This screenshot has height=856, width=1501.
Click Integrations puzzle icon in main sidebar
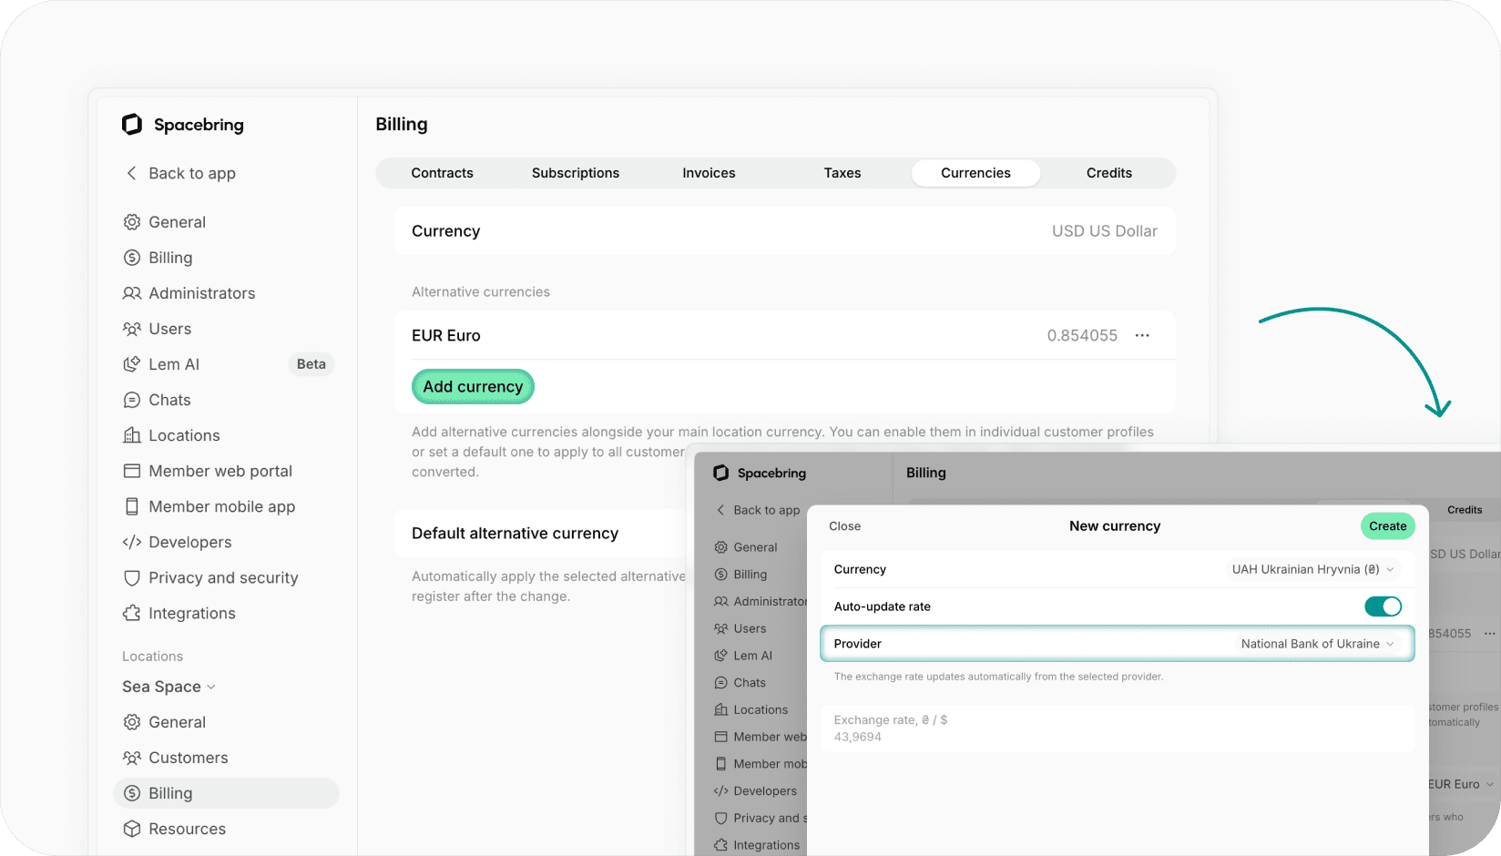click(132, 613)
